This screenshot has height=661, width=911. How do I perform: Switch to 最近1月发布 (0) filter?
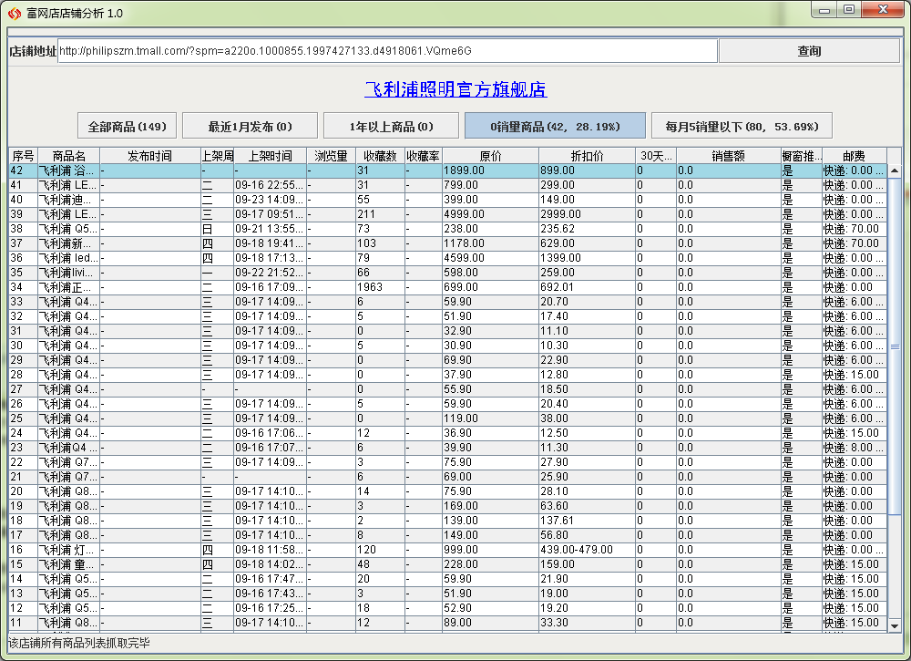point(250,126)
